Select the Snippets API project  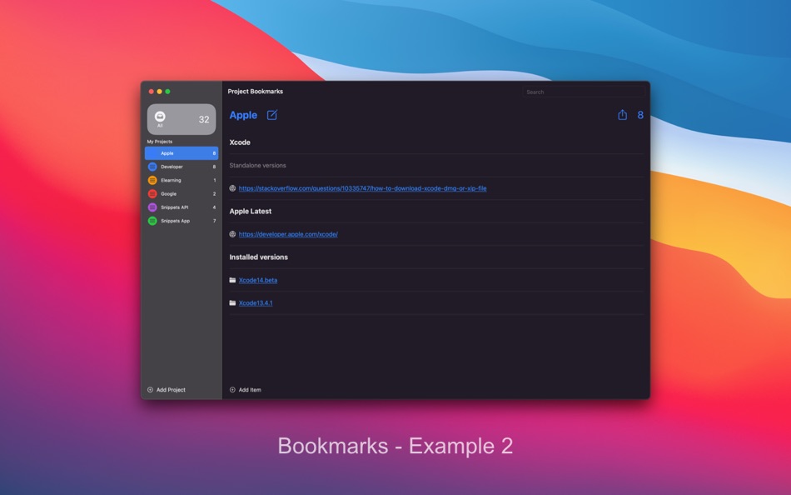182,207
